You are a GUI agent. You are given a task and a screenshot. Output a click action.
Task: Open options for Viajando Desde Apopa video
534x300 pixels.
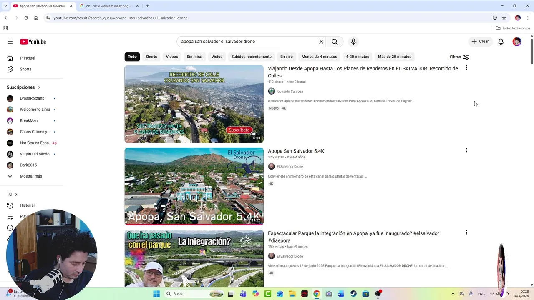coord(466,67)
